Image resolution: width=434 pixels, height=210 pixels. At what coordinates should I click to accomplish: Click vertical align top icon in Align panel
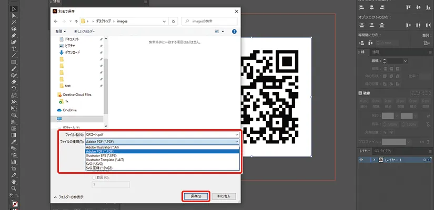[408, 7]
